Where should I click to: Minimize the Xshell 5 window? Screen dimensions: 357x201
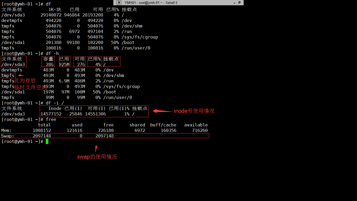click(x=234, y=3)
